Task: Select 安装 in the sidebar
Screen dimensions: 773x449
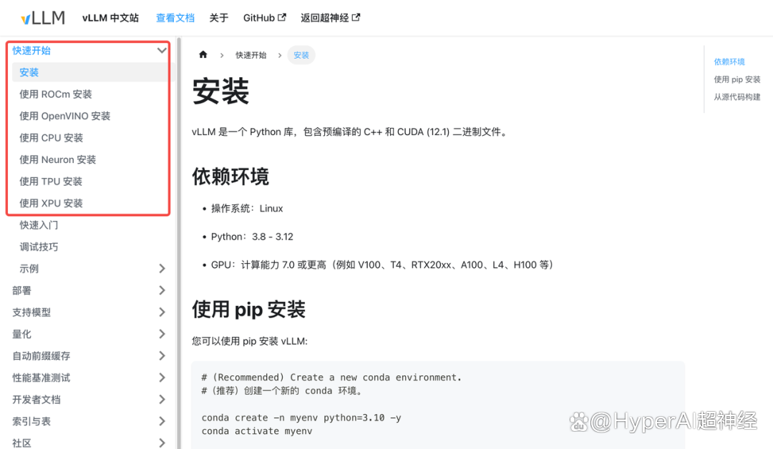Action: (x=29, y=72)
